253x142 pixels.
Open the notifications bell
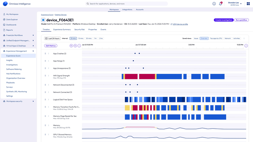pos(220,4)
